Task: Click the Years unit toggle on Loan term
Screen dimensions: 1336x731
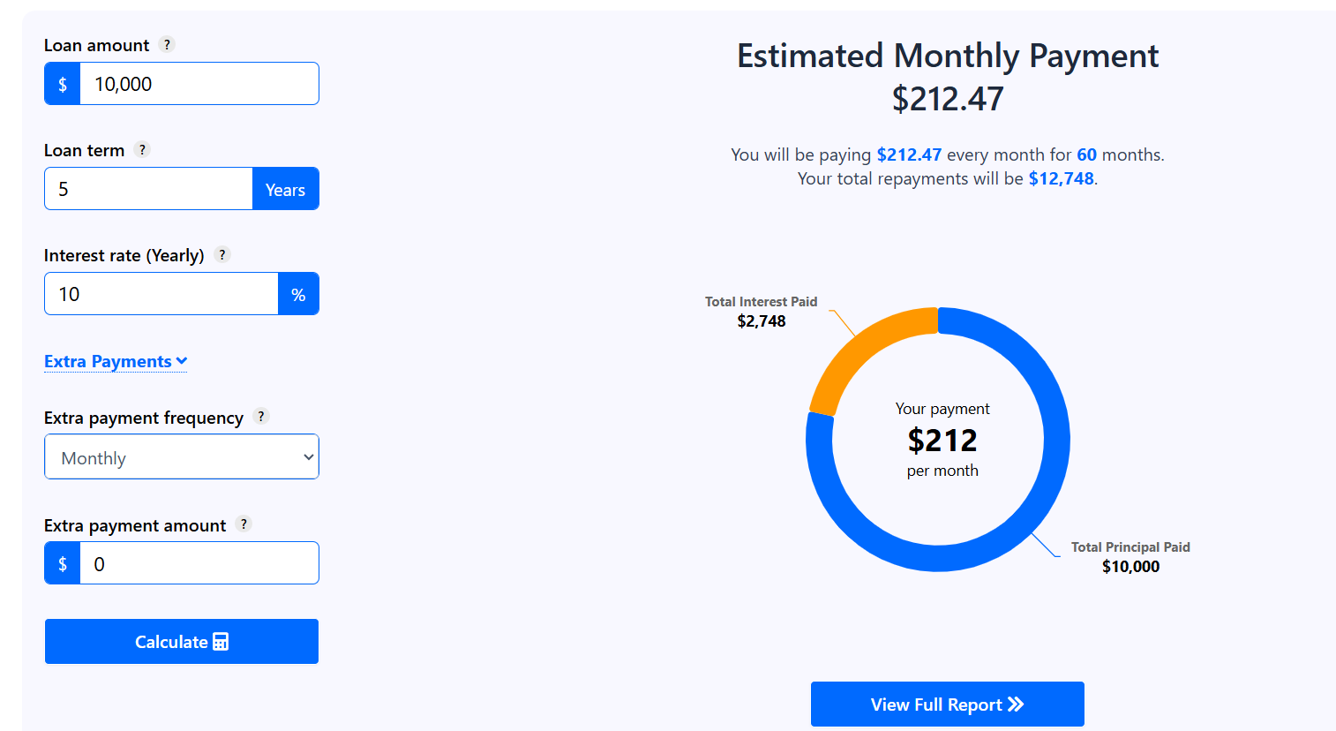Action: click(285, 188)
